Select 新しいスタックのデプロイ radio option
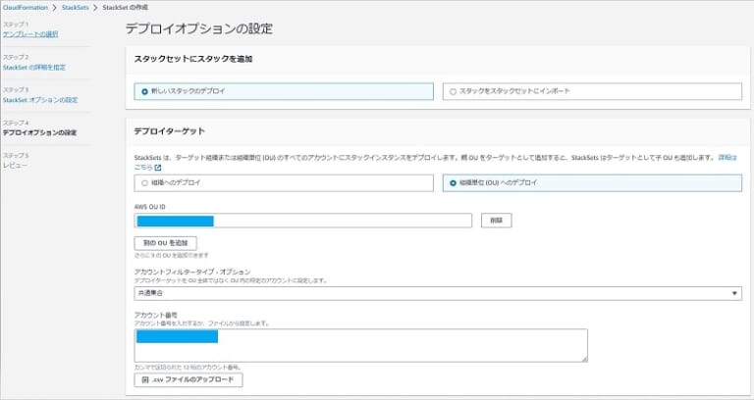Viewport: 754px width, 400px height. click(x=284, y=91)
